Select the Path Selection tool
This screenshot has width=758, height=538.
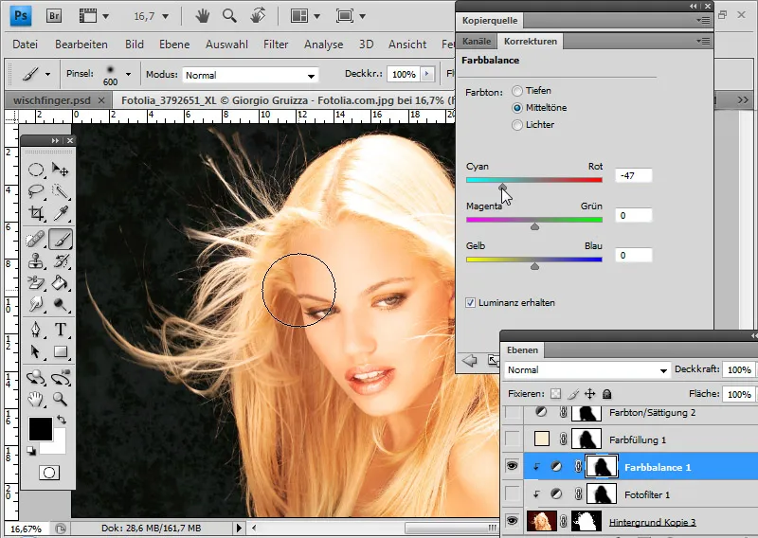[36, 351]
